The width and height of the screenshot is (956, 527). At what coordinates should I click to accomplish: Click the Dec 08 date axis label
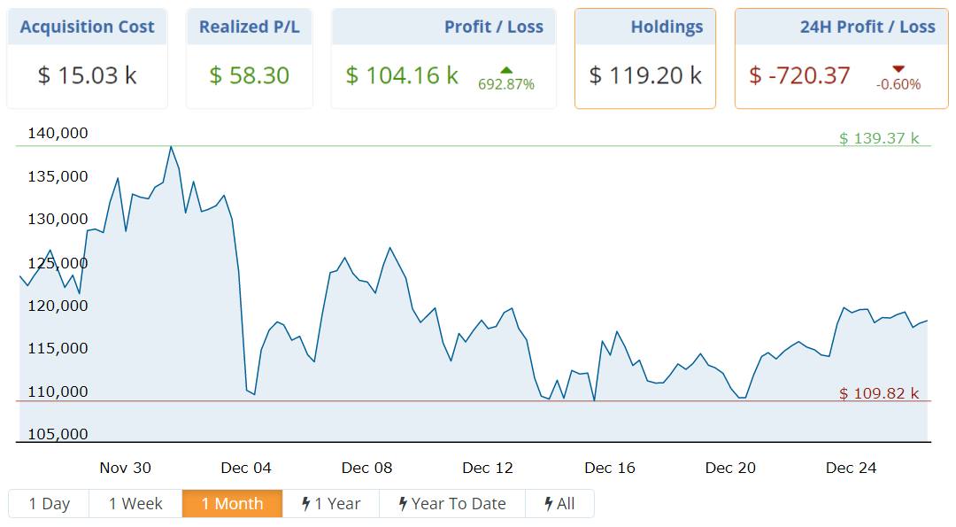(x=366, y=468)
